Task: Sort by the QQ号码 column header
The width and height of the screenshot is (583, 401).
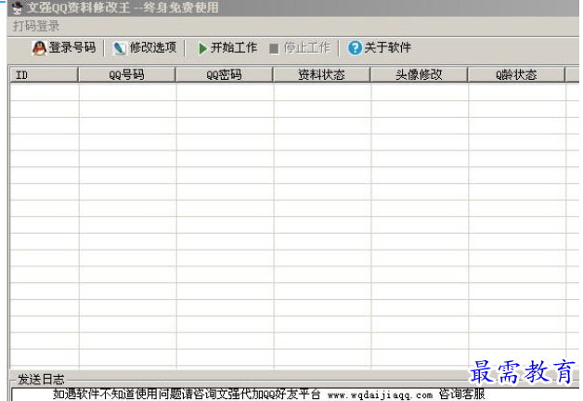Action: (127, 74)
